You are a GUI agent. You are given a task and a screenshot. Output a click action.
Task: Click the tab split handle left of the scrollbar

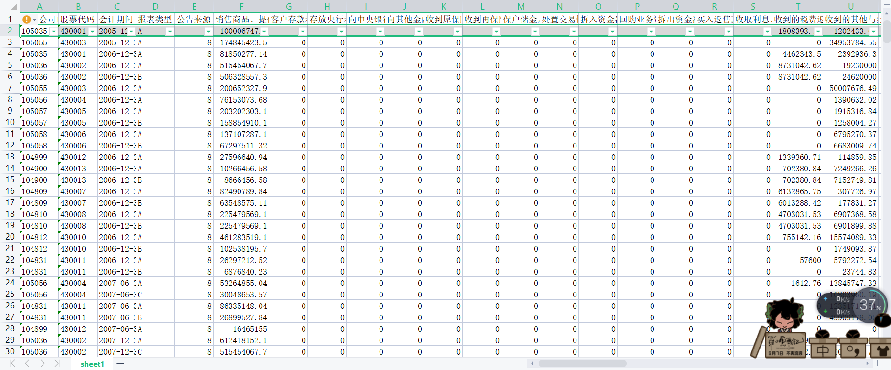point(522,364)
